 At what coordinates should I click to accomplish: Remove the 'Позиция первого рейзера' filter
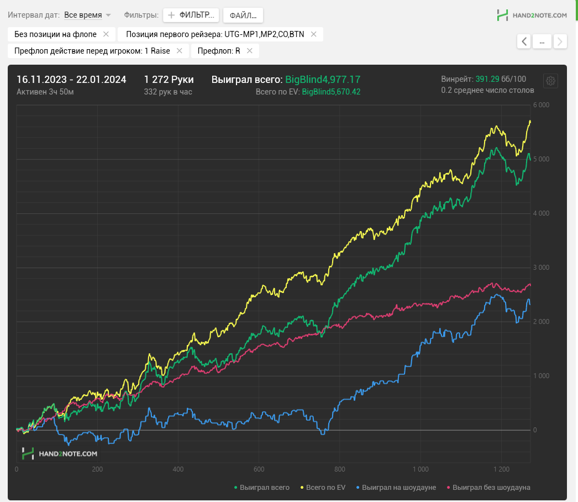[x=314, y=34]
